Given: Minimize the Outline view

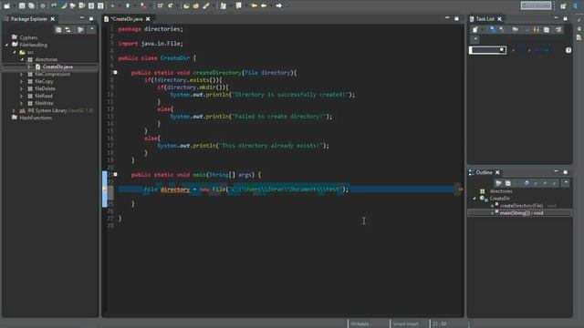Looking at the screenshot, I should click(x=556, y=172).
